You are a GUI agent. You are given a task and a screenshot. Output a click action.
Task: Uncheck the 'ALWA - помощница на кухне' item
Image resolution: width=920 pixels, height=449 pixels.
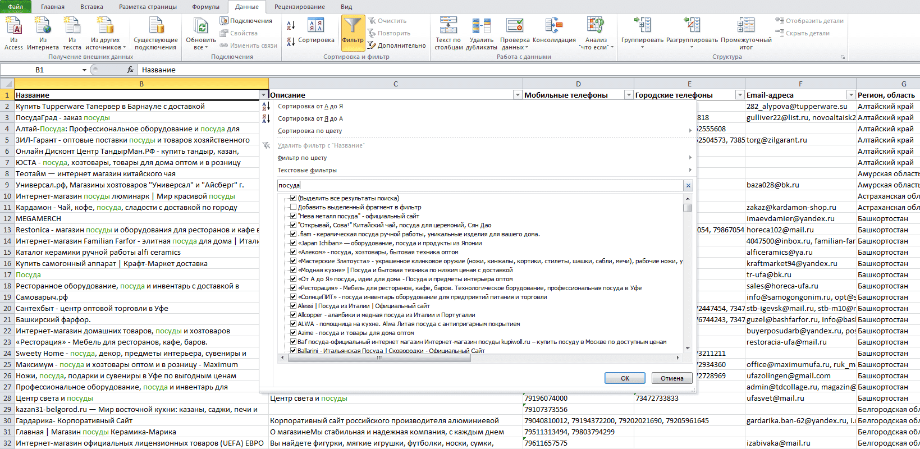pyautogui.click(x=293, y=324)
